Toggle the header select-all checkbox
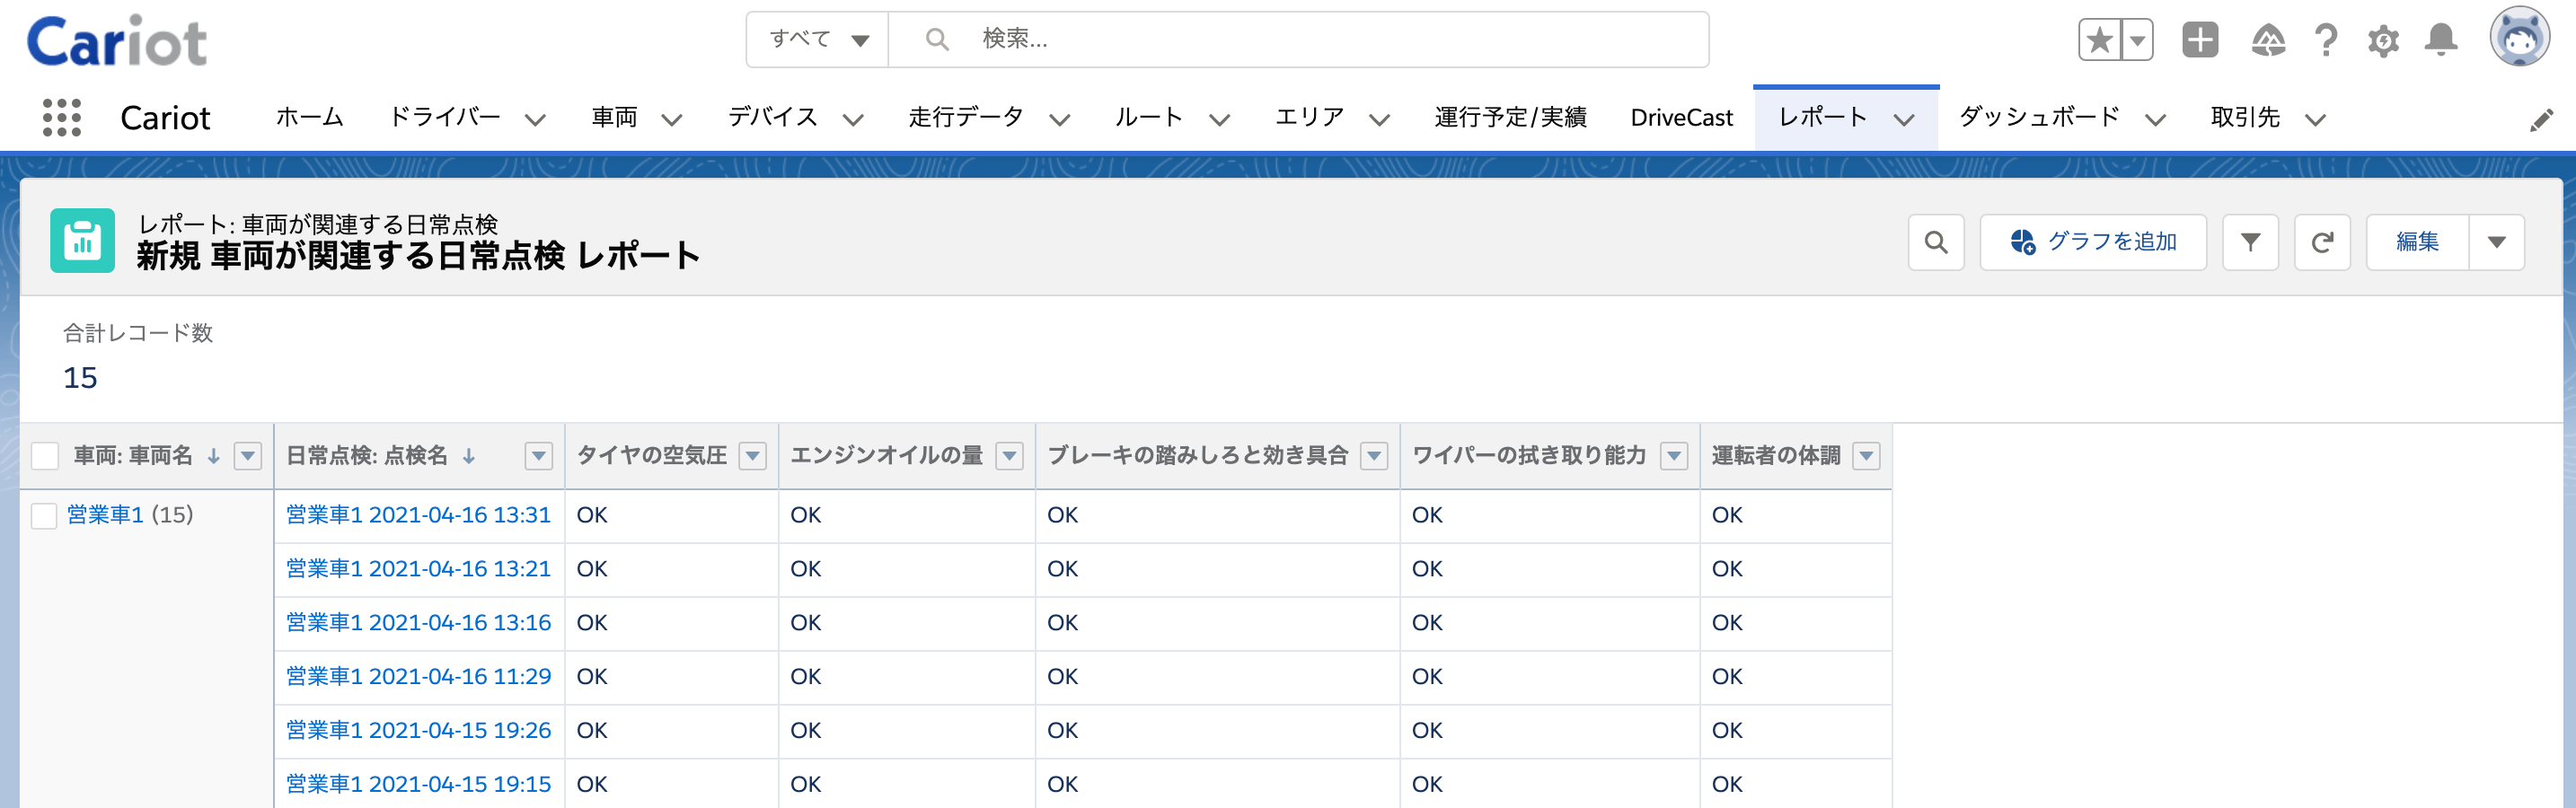 45,456
